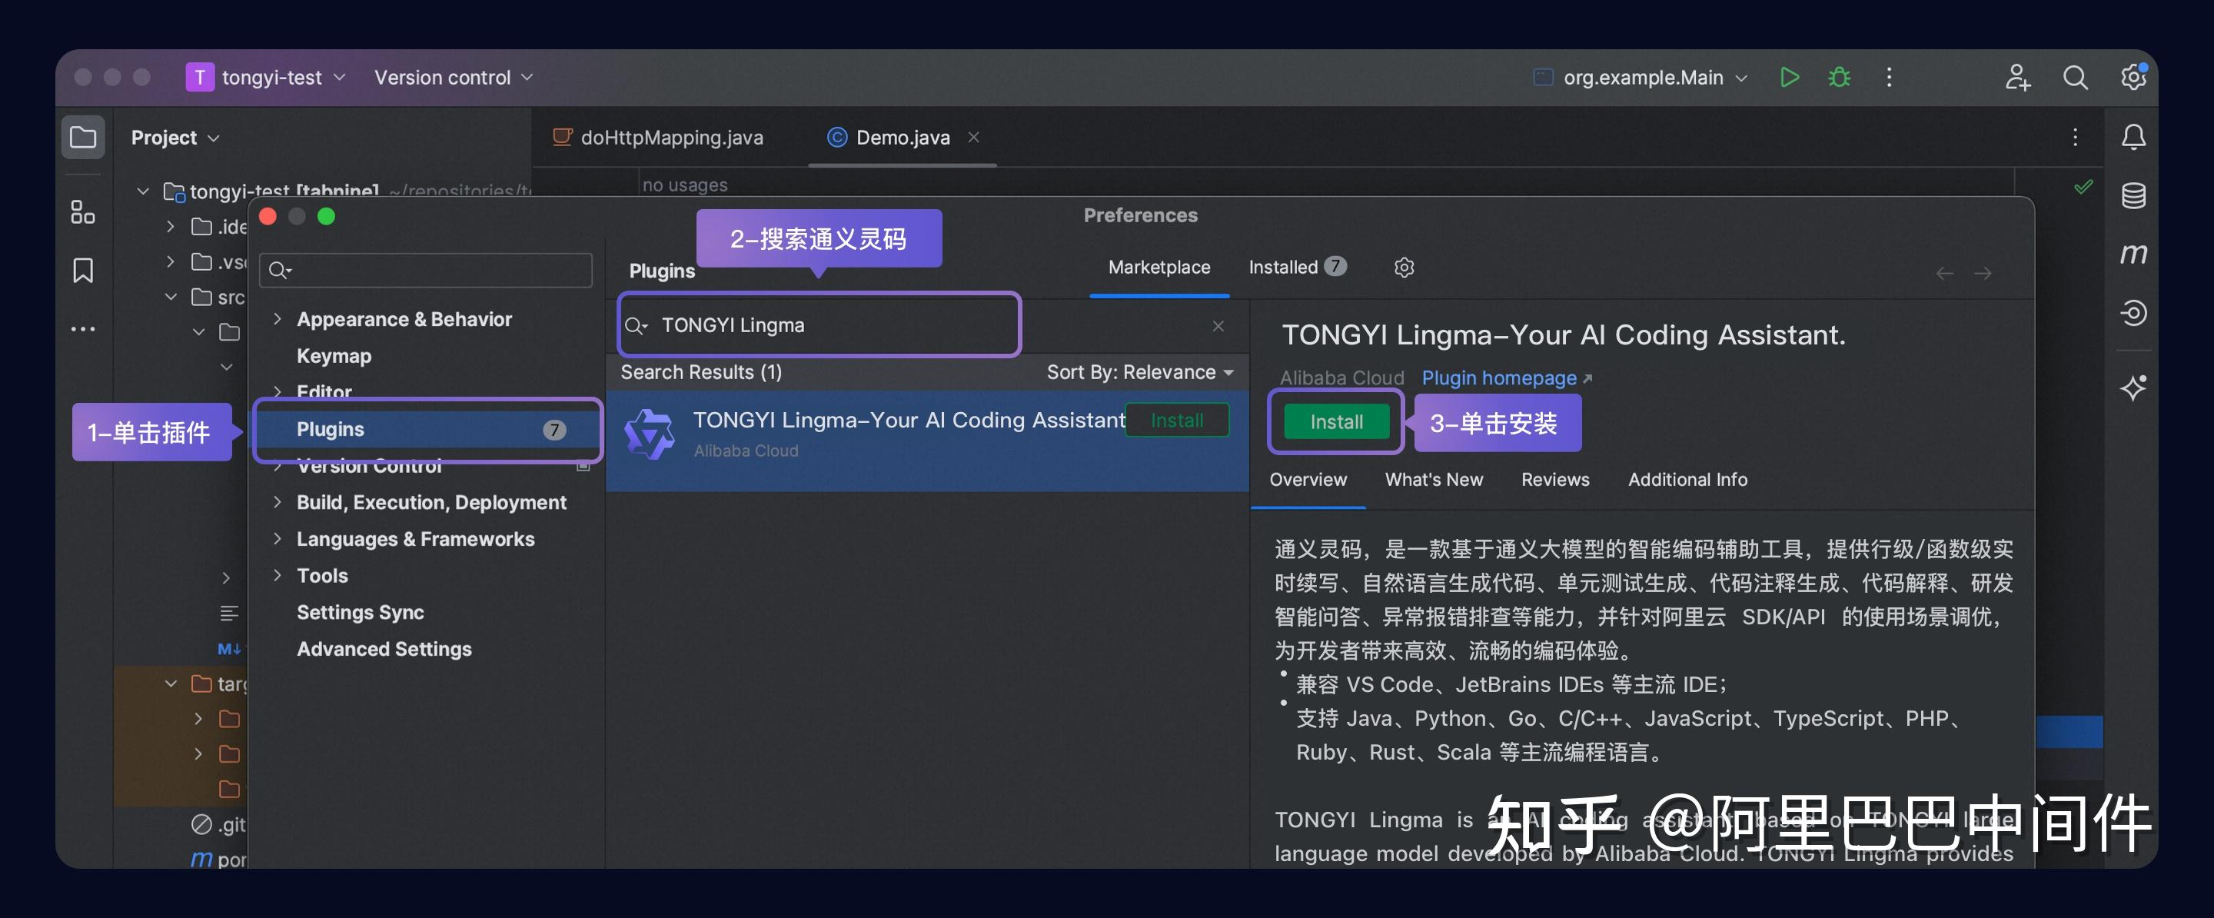
Task: Collapse the src folder in project tree
Action: 171,298
